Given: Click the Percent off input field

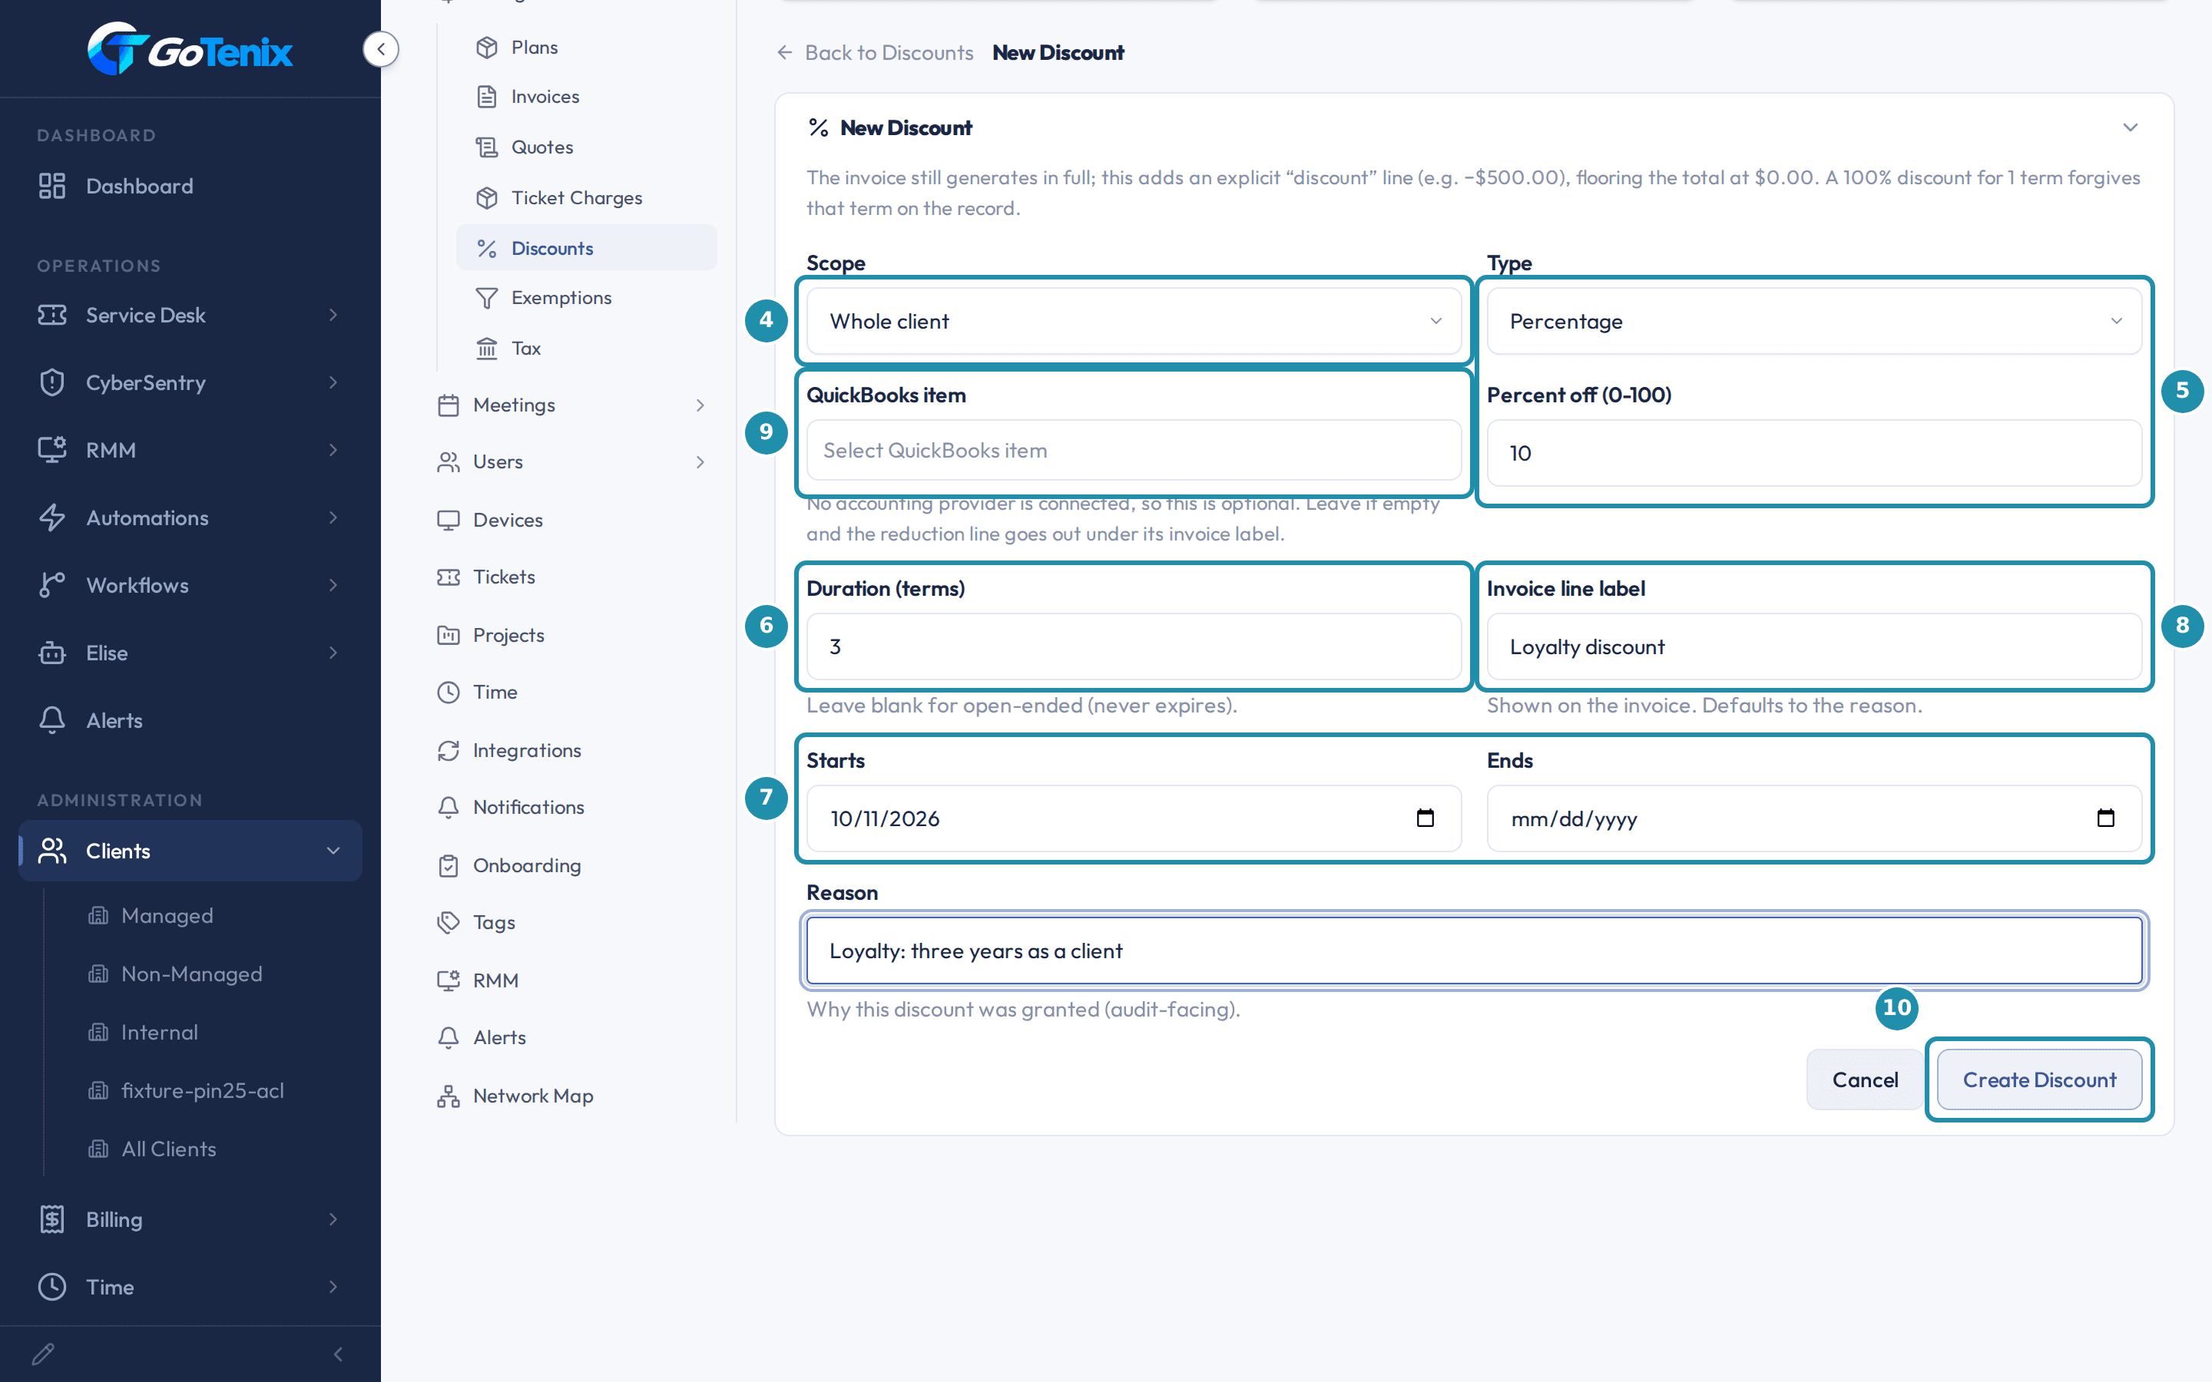Looking at the screenshot, I should [x=1813, y=453].
